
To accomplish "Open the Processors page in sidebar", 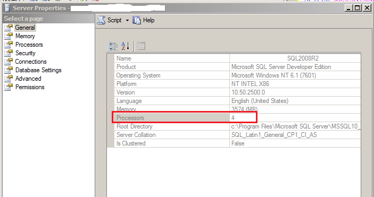I will [x=29, y=45].
